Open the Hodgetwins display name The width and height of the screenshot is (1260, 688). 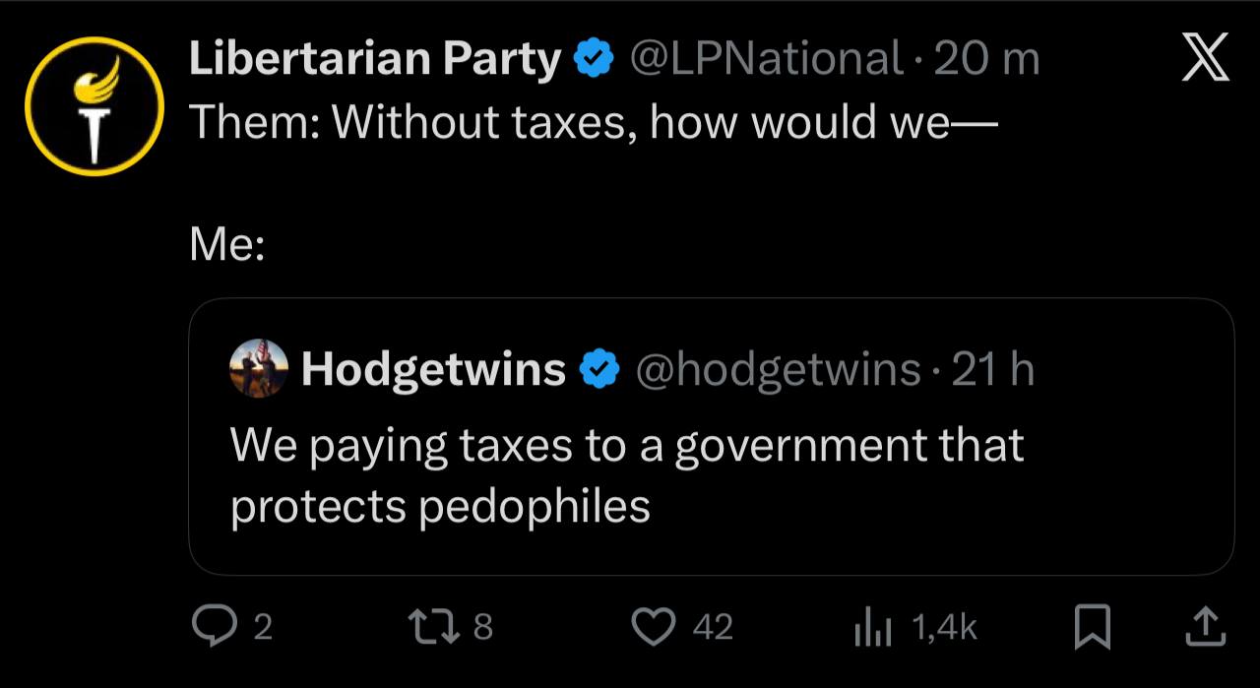click(433, 370)
